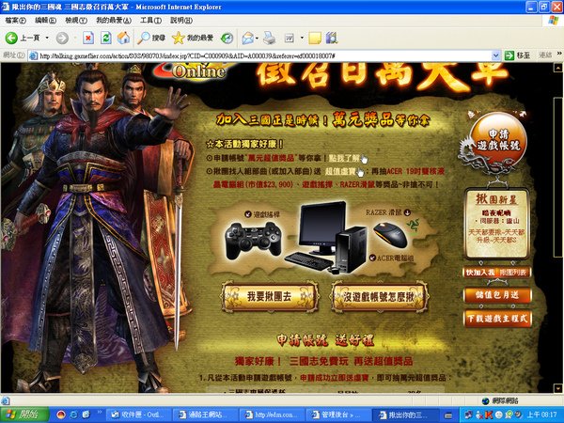Viewport: 564px width, 423px height.
Task: Click the ACER computer prize image
Action: pos(326,238)
